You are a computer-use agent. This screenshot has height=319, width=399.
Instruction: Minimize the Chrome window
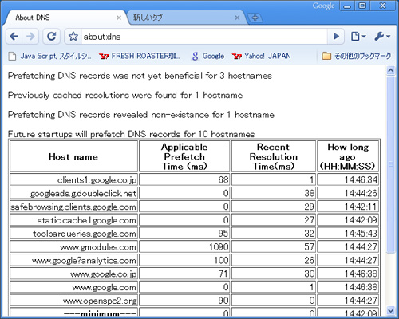pos(347,6)
